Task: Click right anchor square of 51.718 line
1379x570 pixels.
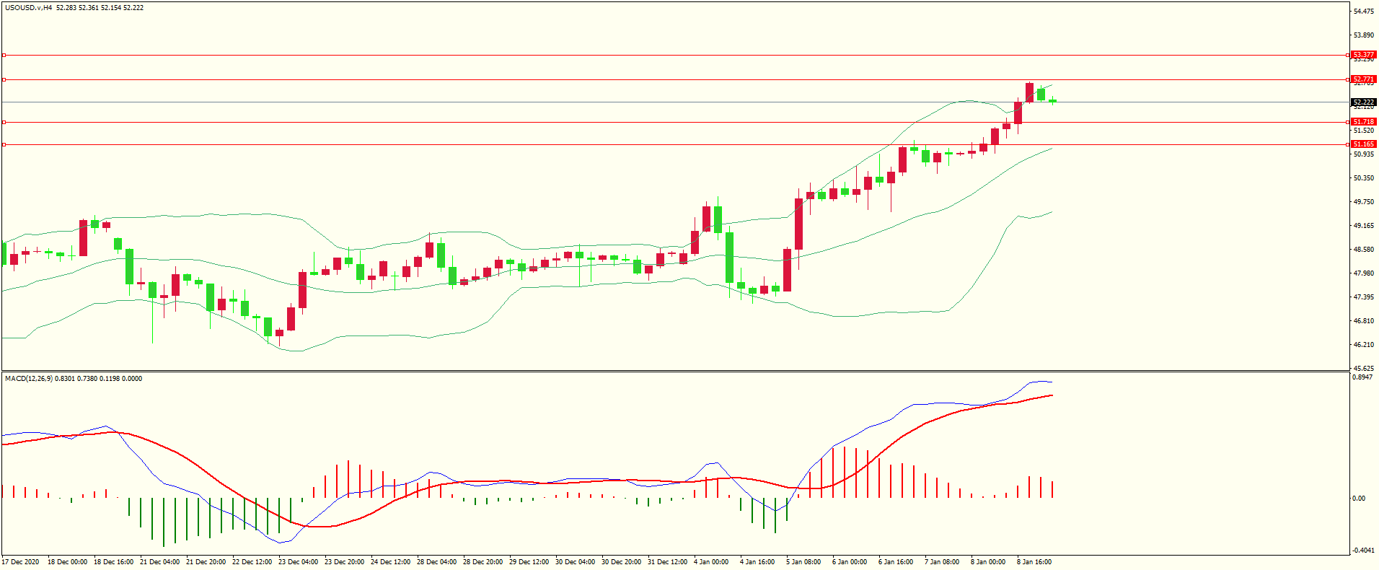Action: pyautogui.click(x=1348, y=122)
